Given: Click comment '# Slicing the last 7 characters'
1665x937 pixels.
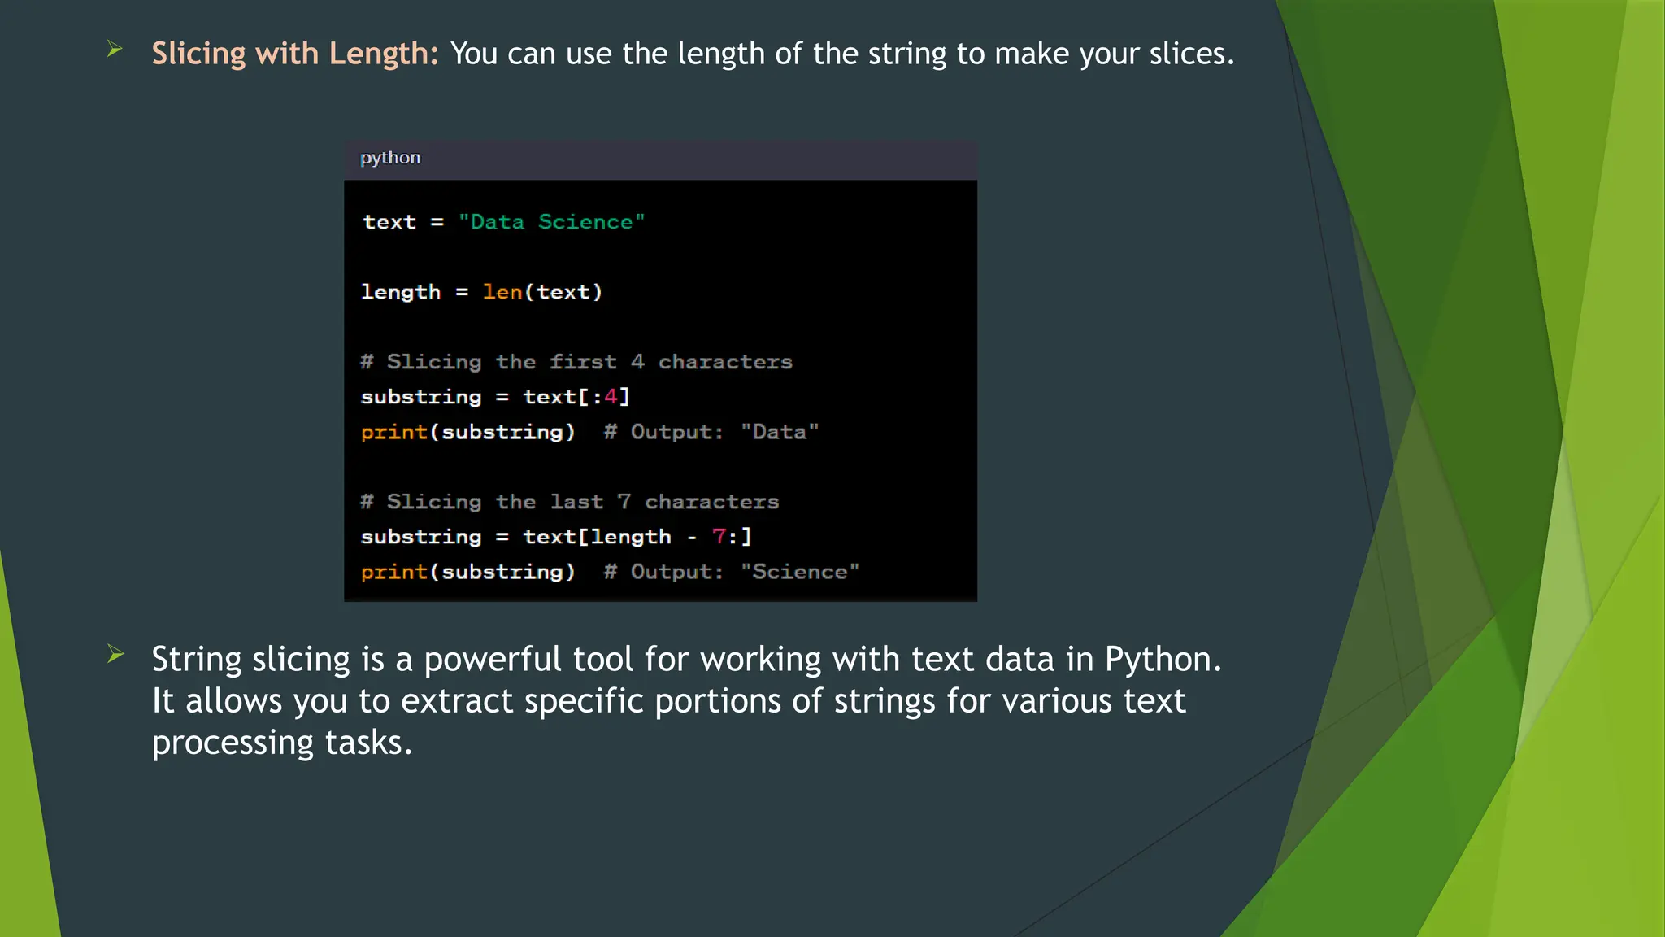Looking at the screenshot, I should (x=570, y=502).
